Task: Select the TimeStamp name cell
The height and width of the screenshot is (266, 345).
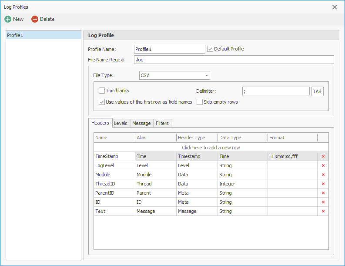Action: coord(114,156)
